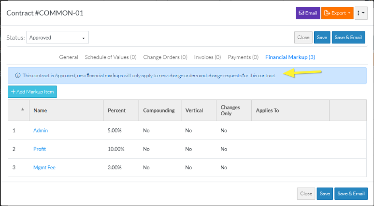Select the Financial Markup tab

(x=290, y=57)
